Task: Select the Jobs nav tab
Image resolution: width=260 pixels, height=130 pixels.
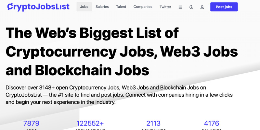Action: point(84,7)
